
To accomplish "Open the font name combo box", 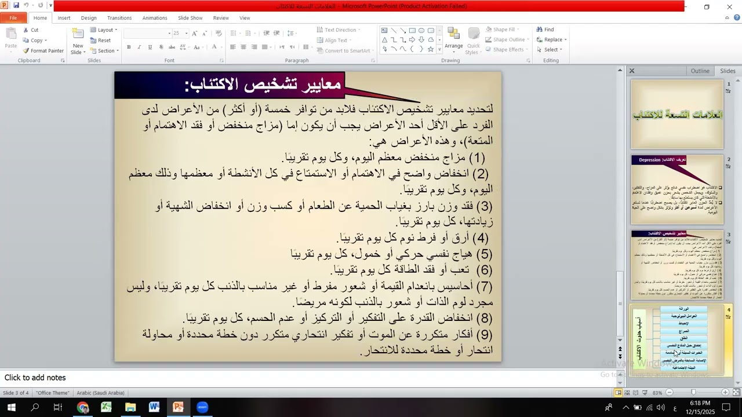I will point(148,33).
